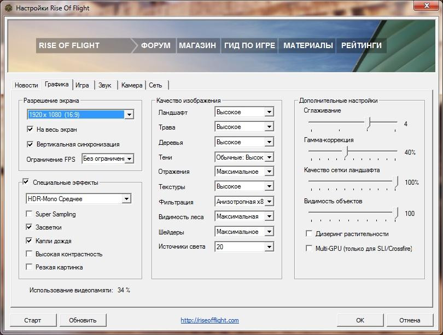Open МАГАЗИН in banner menu
Viewport: 443px width, 335px height.
tap(197, 45)
